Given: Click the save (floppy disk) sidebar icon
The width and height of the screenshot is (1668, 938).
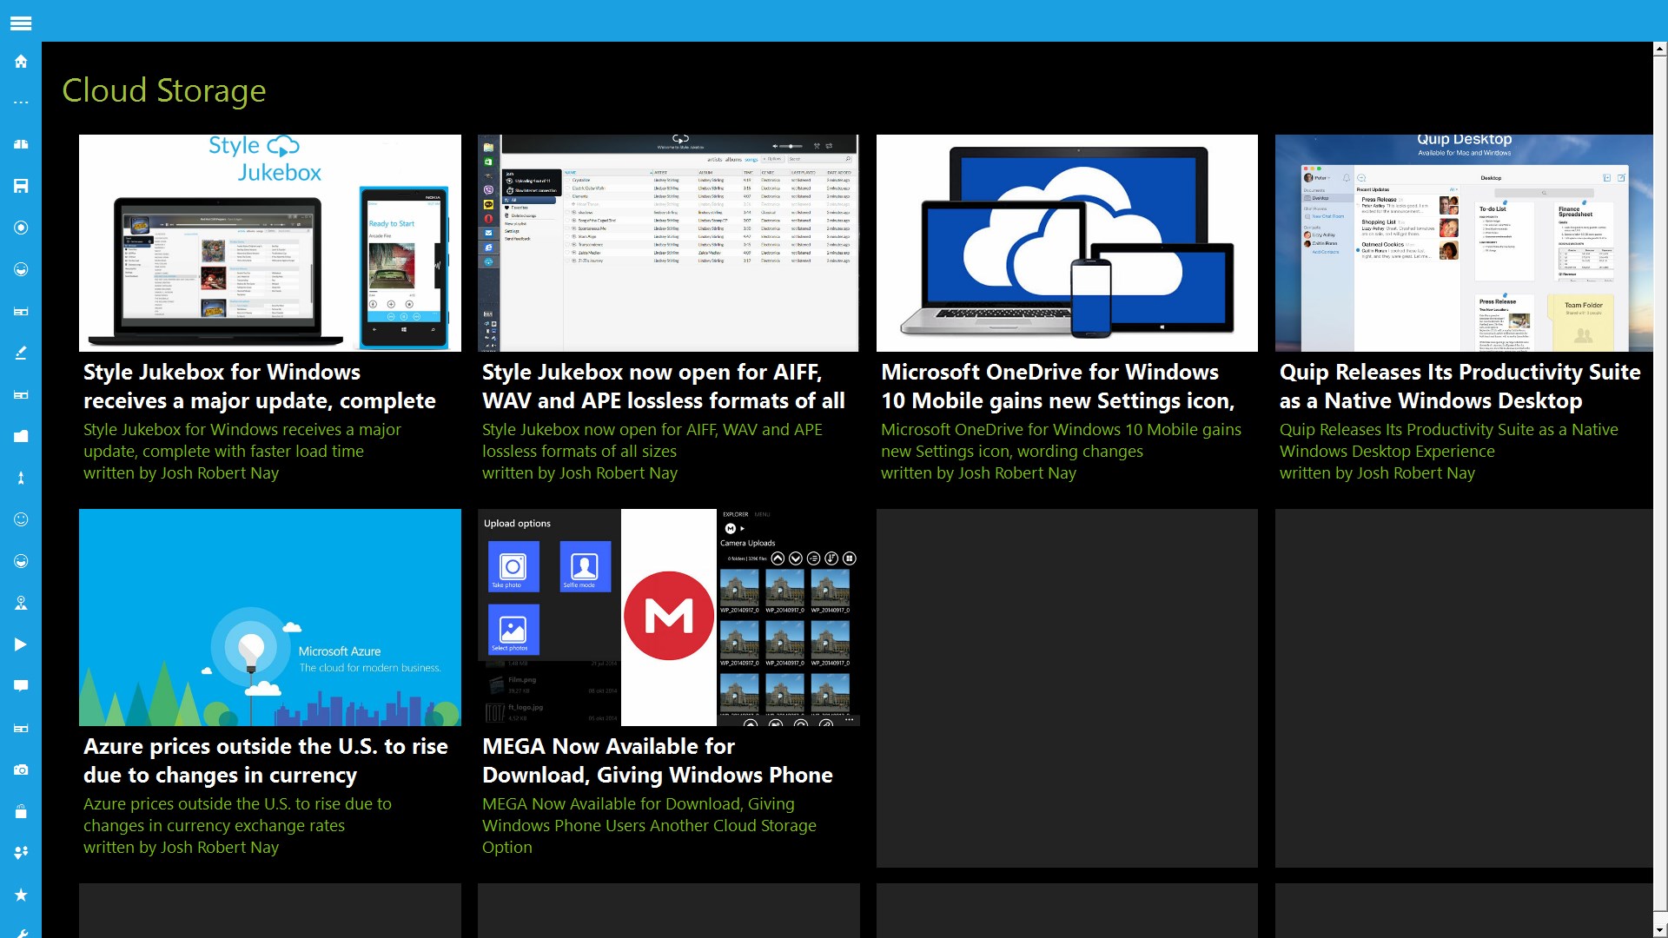Looking at the screenshot, I should [x=21, y=186].
